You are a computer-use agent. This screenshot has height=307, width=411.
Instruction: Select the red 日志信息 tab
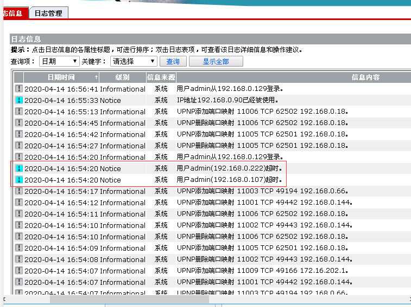pos(15,13)
